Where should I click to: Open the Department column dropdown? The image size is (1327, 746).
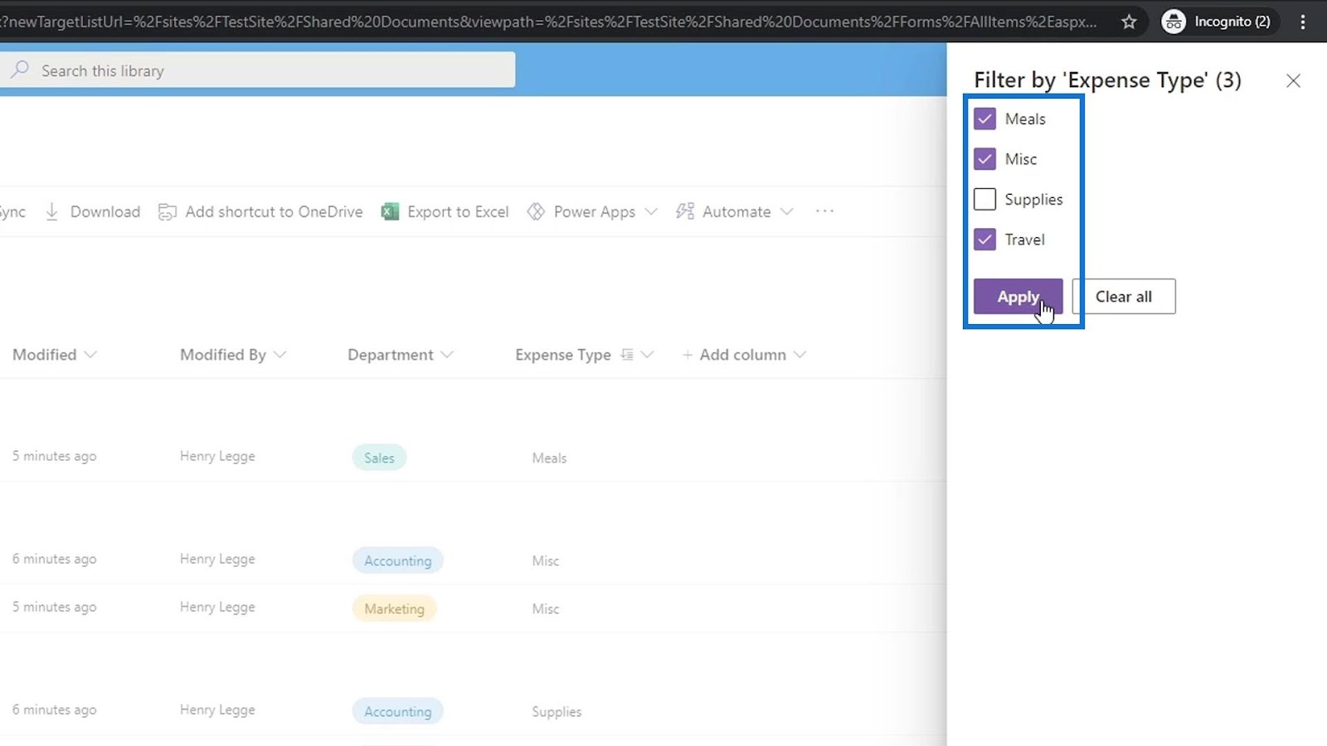pos(448,355)
